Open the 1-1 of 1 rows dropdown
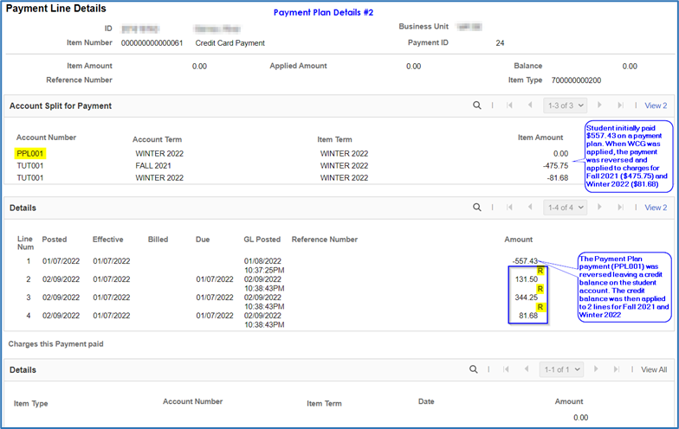Viewport: 679px width, 429px height. coord(561,369)
